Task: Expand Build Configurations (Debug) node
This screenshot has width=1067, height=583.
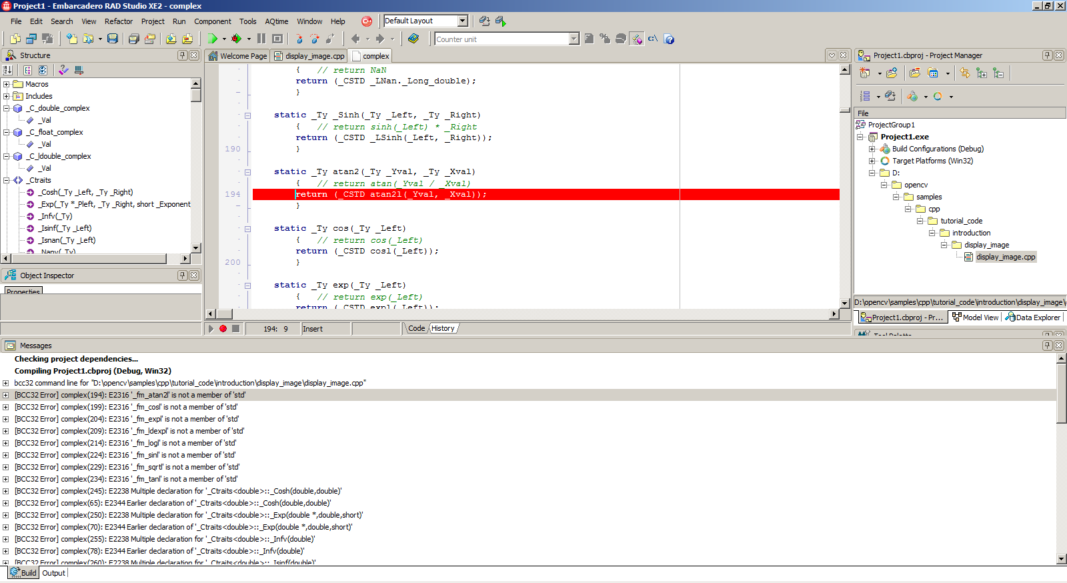Action: [872, 149]
